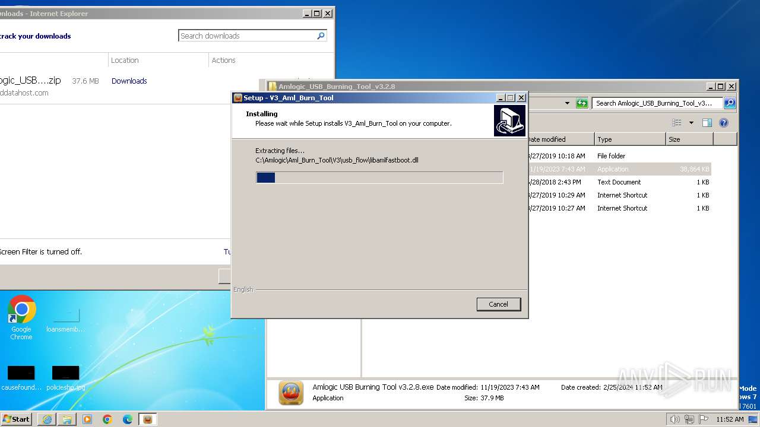Click the Setup window title icon

coord(237,98)
